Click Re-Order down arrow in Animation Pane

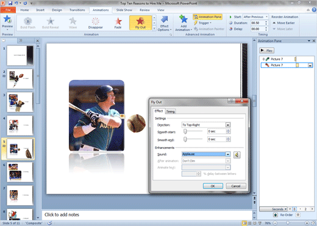click(298, 215)
